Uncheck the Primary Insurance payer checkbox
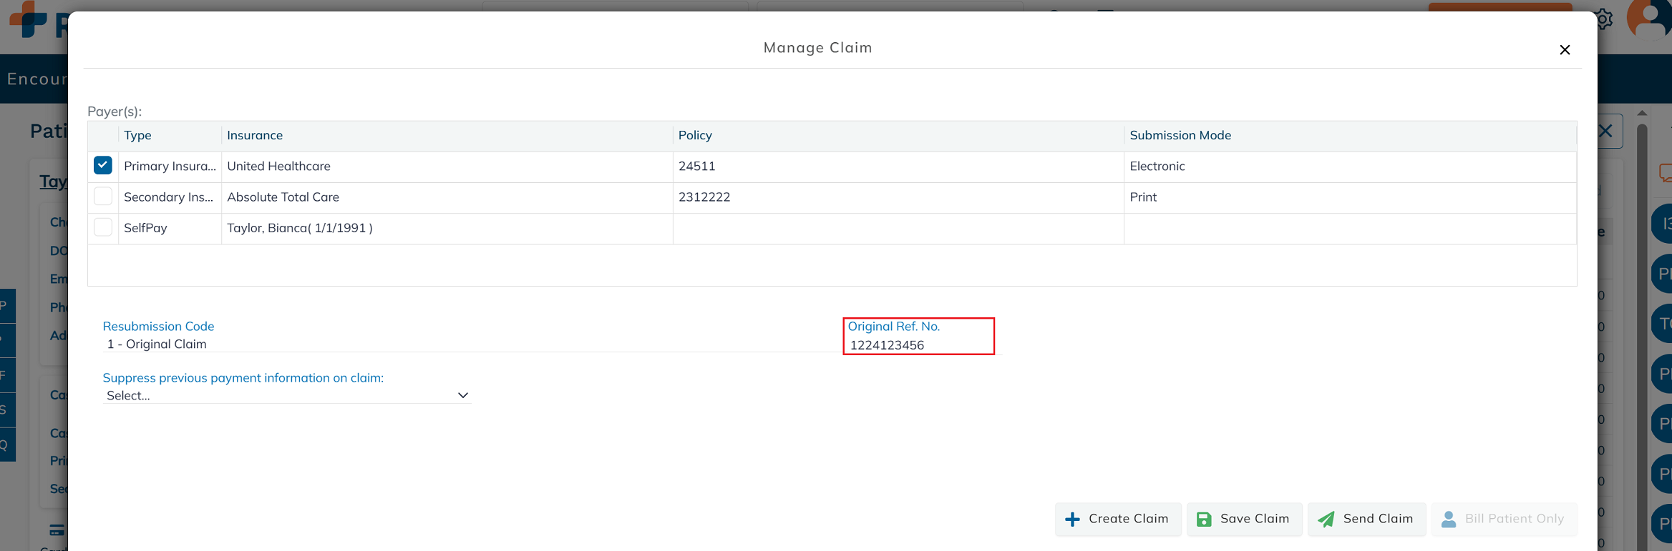This screenshot has height=551, width=1672. [103, 166]
